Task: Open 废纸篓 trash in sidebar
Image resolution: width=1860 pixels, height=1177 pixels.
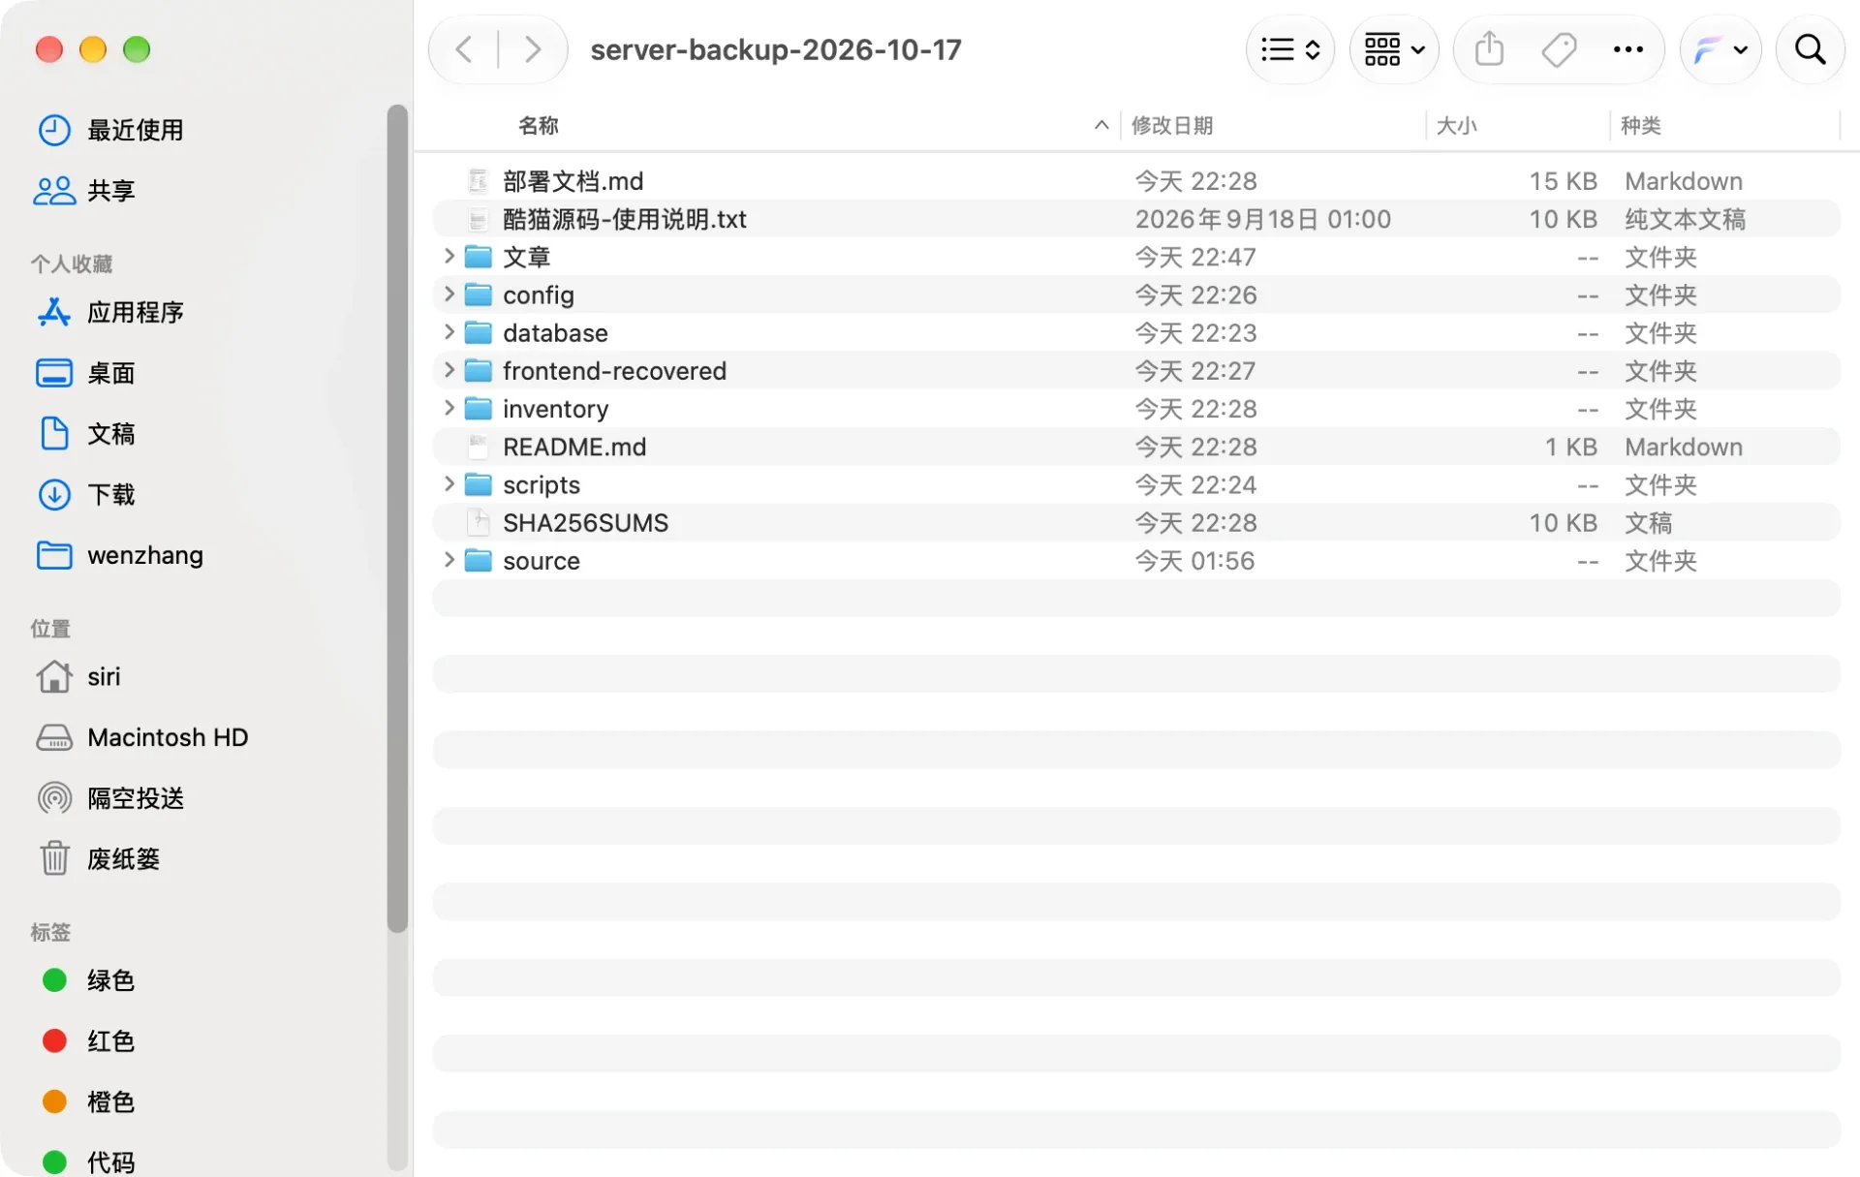Action: coord(99,859)
